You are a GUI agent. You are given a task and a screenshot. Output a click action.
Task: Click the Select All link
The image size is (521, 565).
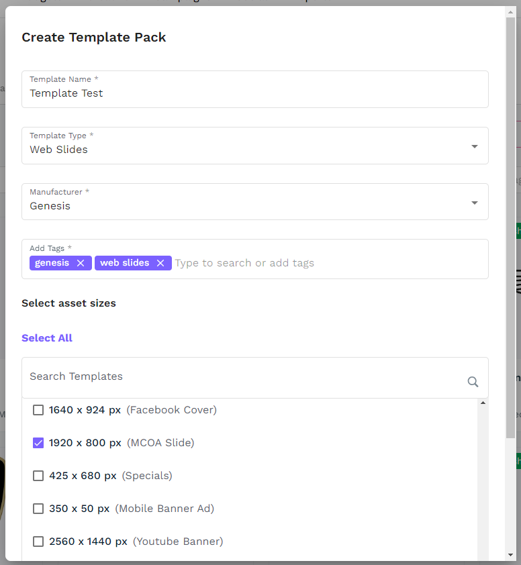coord(47,338)
